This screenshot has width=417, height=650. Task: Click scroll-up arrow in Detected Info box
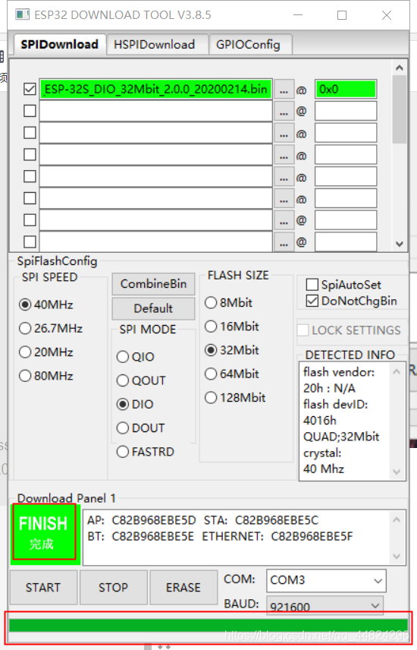(x=397, y=372)
